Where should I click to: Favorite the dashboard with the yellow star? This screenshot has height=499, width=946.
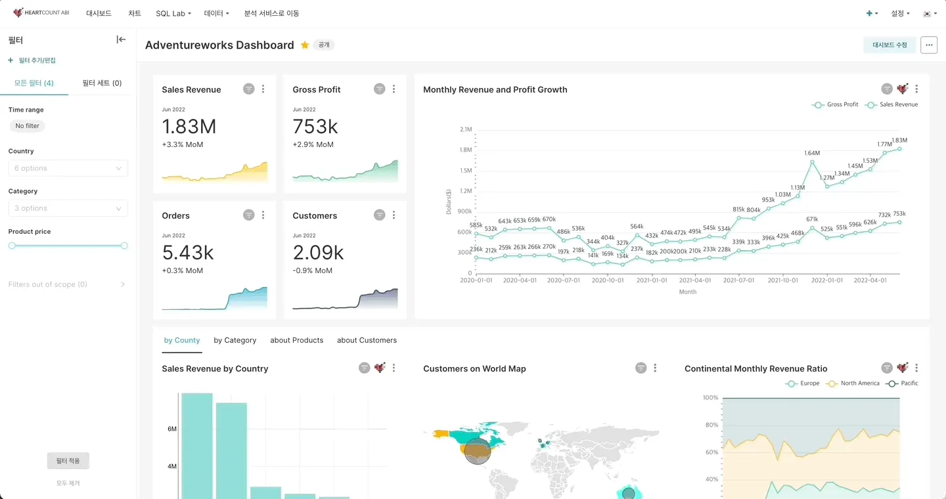coord(305,45)
